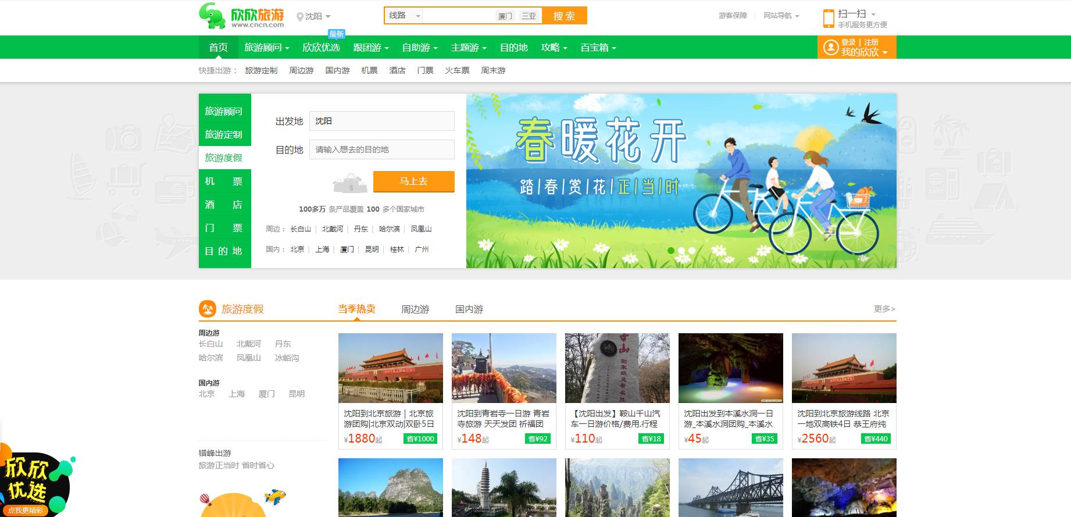Click the orange phone scan icon

828,18
